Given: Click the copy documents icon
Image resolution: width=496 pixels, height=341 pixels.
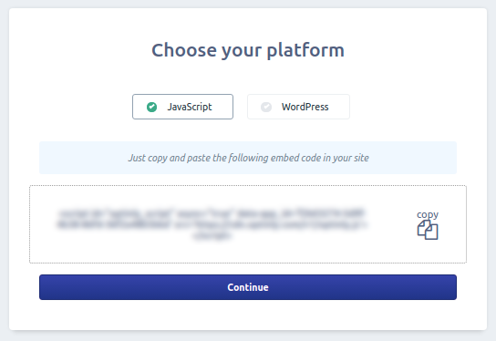Looking at the screenshot, I should pyautogui.click(x=428, y=230).
